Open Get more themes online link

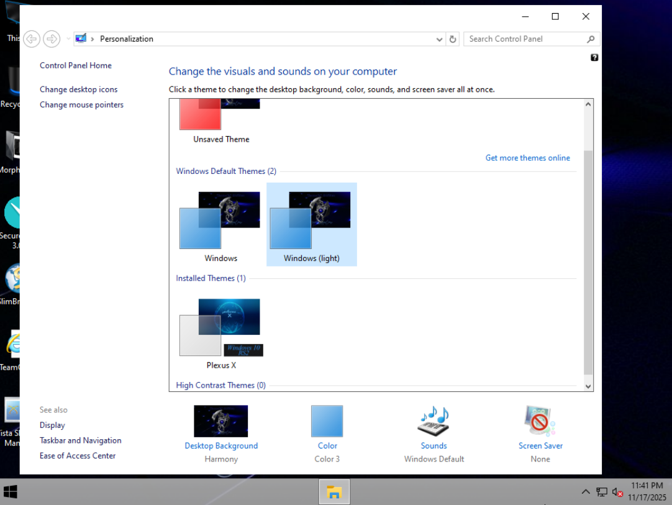527,158
